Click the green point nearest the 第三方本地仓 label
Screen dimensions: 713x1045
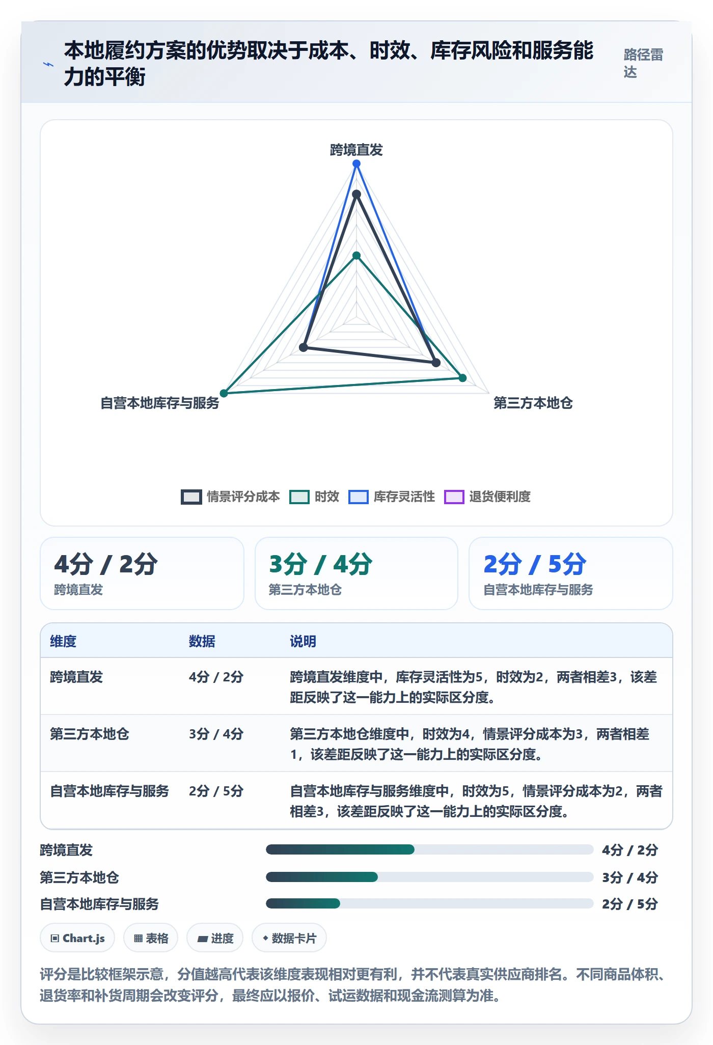pyautogui.click(x=462, y=378)
